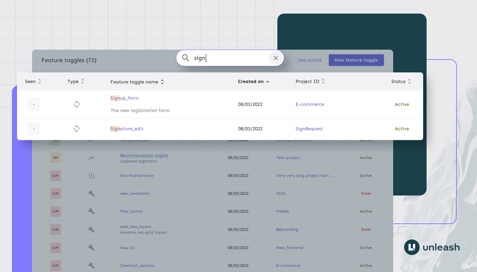Clear the search with the X icon
The height and width of the screenshot is (272, 477).
[x=276, y=58]
